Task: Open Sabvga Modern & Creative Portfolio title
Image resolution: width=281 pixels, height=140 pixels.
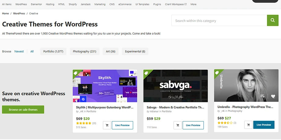Action: [175, 107]
